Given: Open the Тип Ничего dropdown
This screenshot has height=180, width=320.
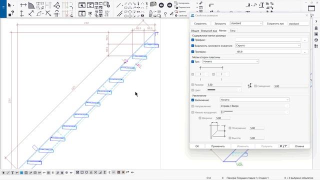Looking at the screenshot, I should click(230, 61).
